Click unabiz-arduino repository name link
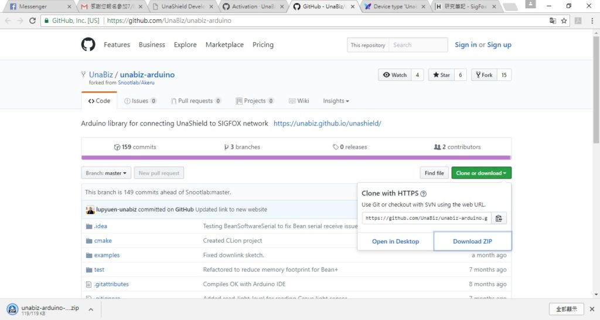 [x=147, y=74]
